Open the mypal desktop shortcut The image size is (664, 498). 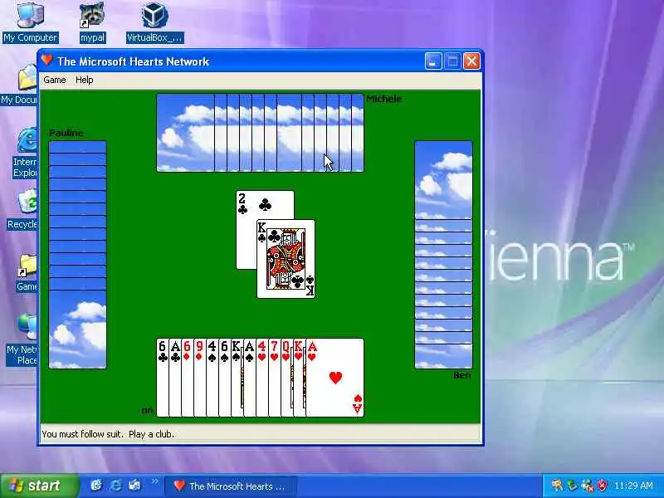[92, 22]
